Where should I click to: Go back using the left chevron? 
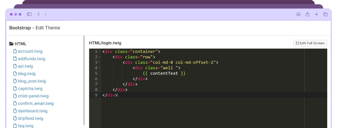(38, 14)
